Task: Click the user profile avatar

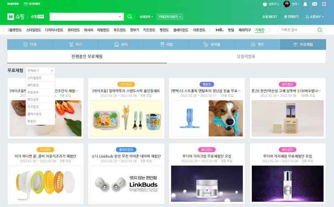Action: tap(286, 4)
